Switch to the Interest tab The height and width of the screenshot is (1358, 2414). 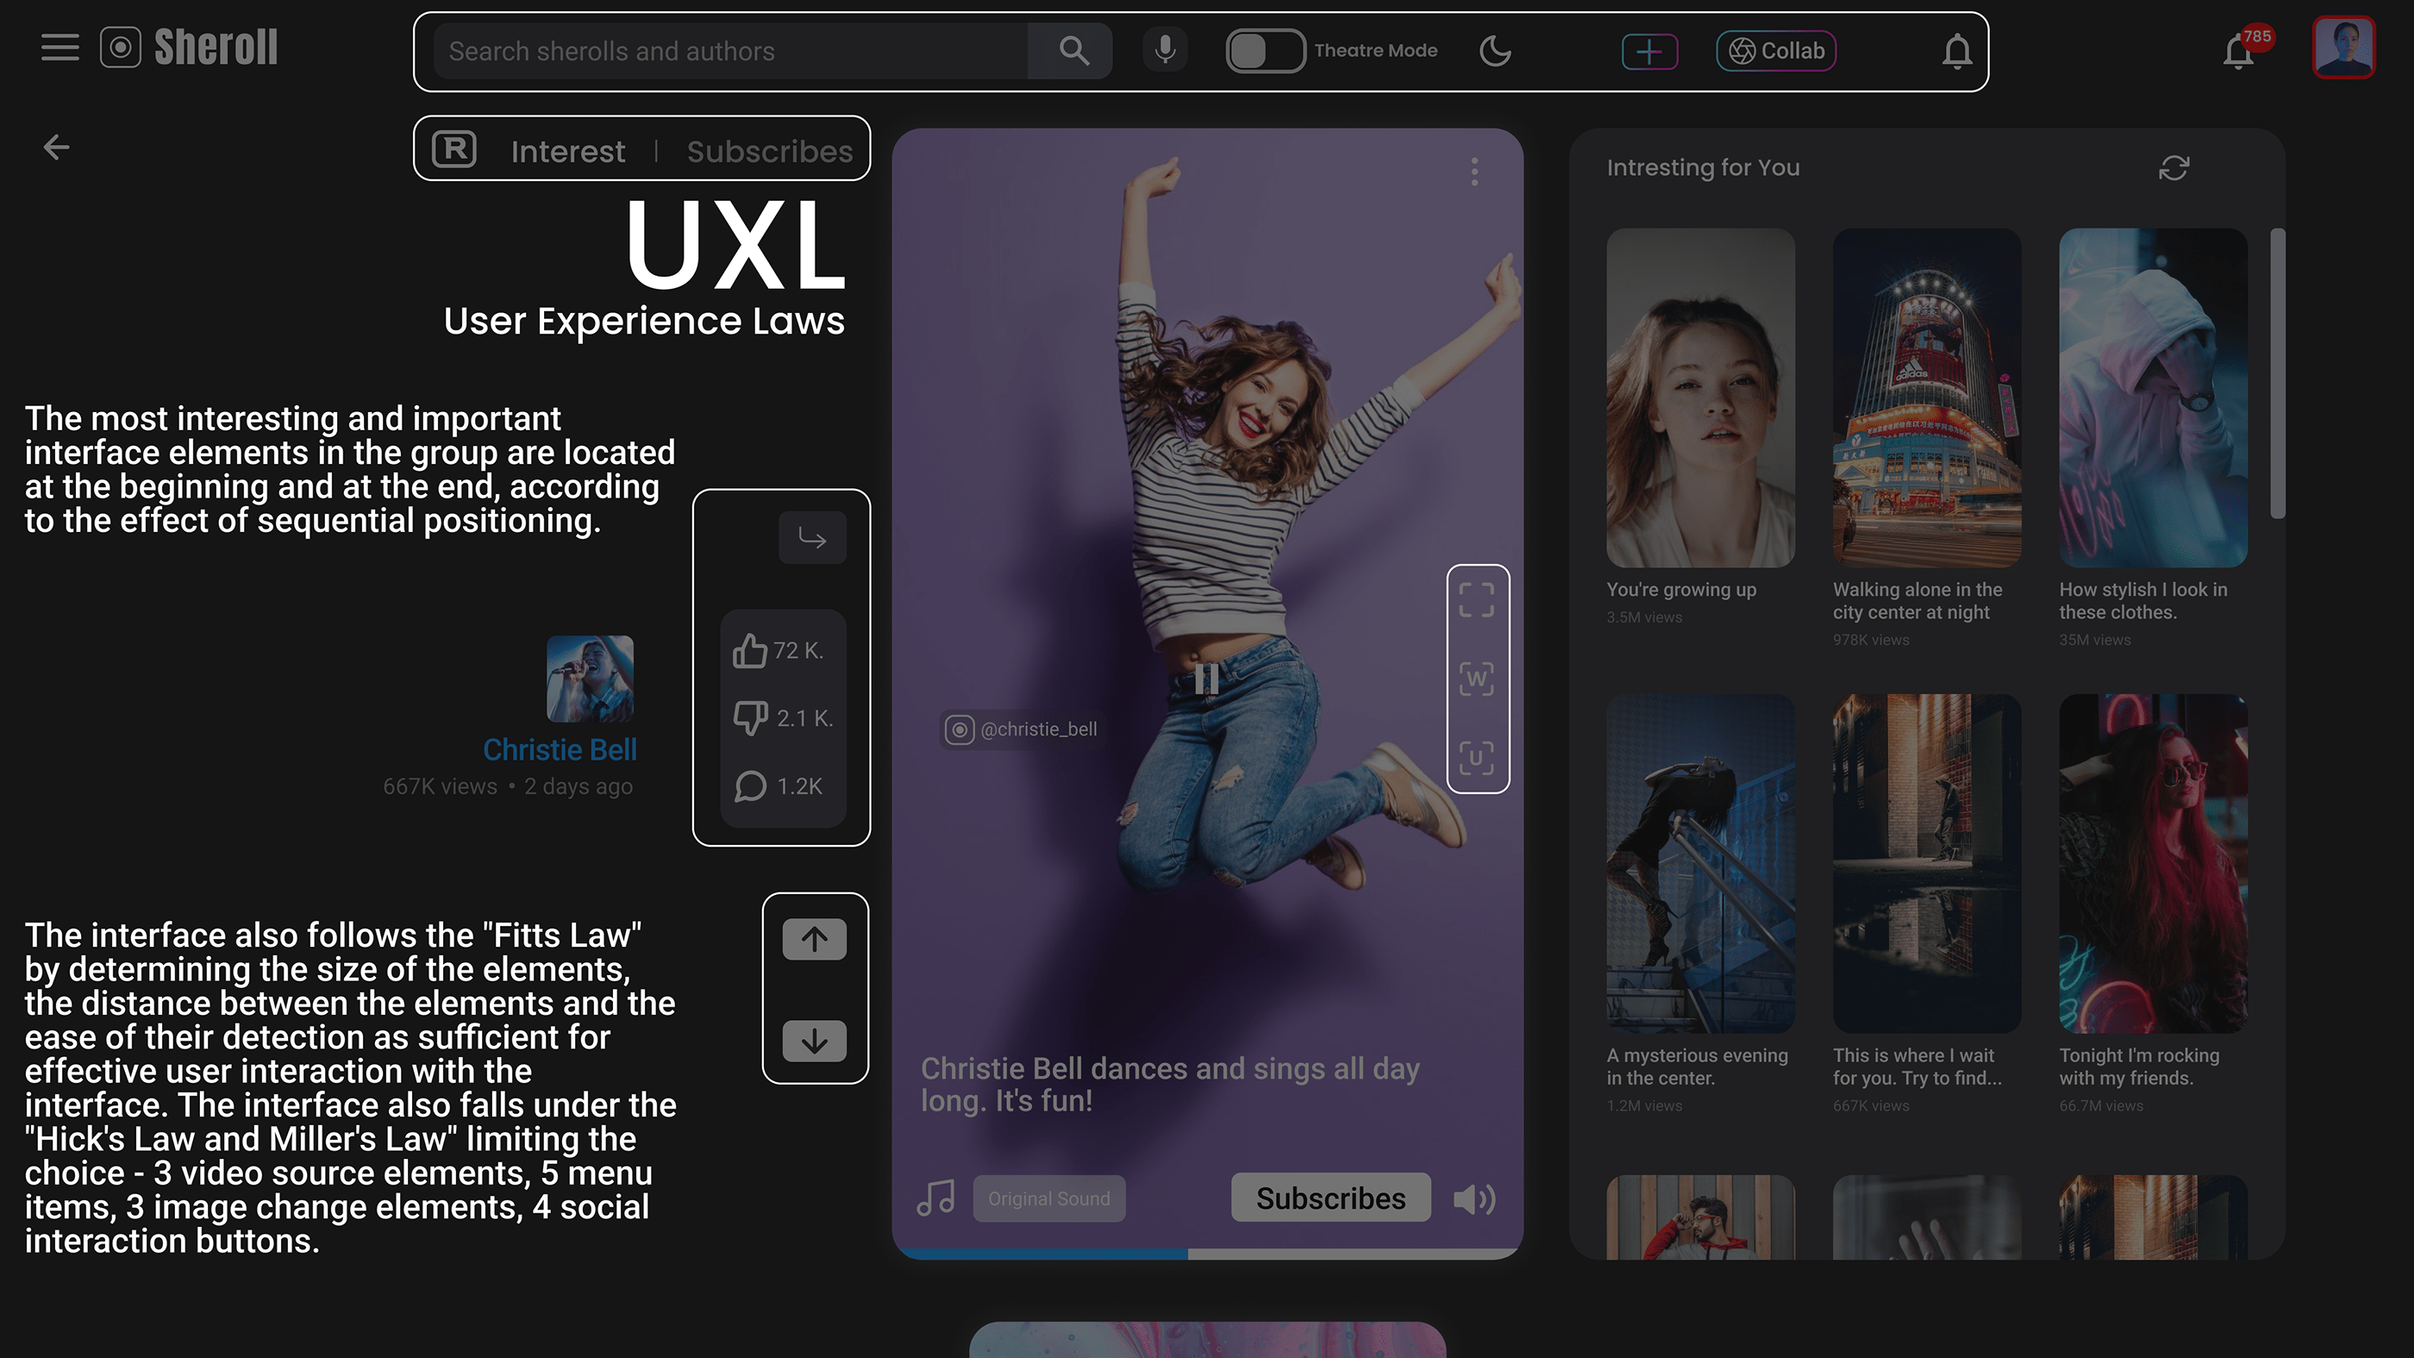point(567,151)
